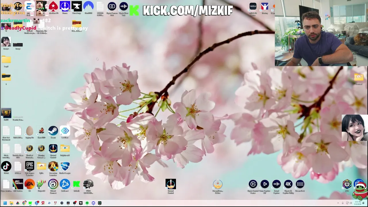Open the yellow folder below the photo icons
The width and height of the screenshot is (368, 207).
[x=6, y=60]
